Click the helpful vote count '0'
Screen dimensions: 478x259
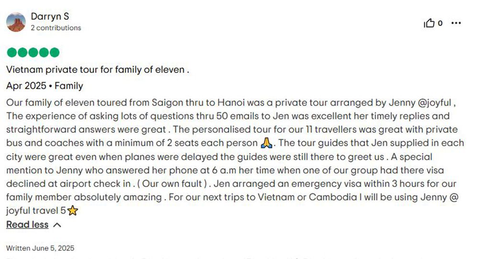[440, 23]
